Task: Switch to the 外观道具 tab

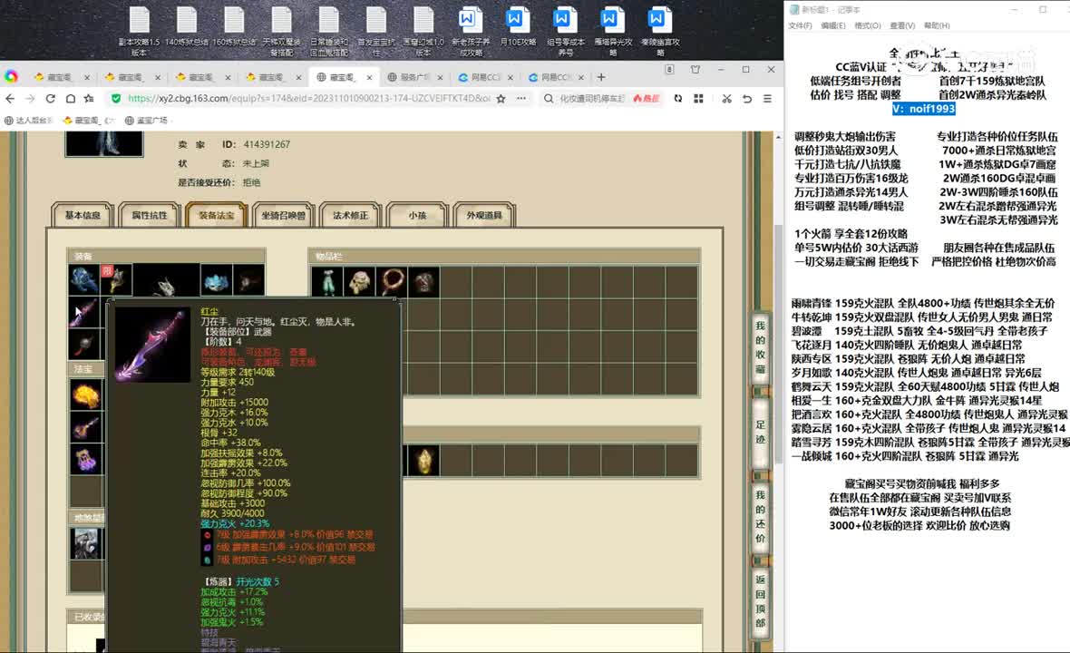Action: (x=484, y=215)
